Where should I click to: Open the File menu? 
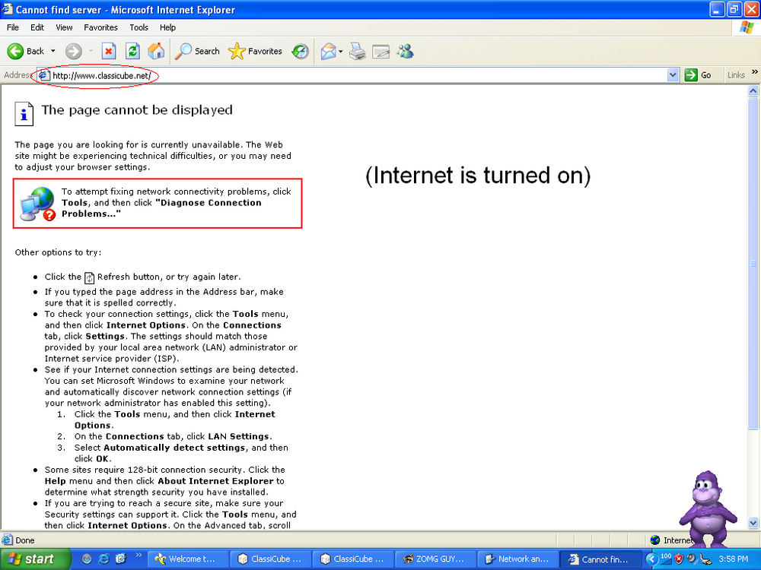13,27
